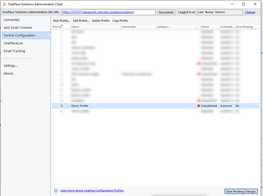
Task: Sort by Name column header
Action: tap(96, 27)
